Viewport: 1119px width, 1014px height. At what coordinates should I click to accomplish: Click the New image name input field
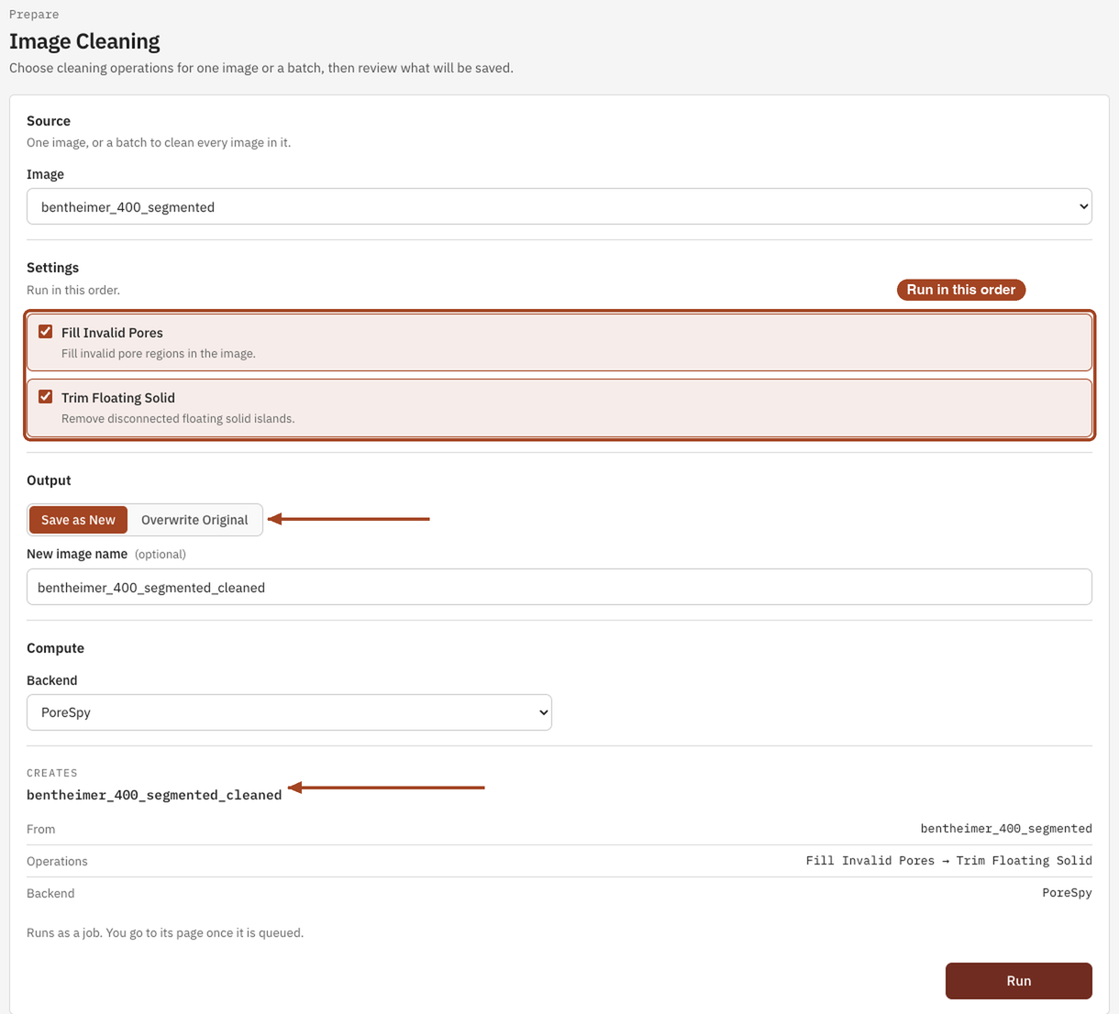click(x=559, y=587)
